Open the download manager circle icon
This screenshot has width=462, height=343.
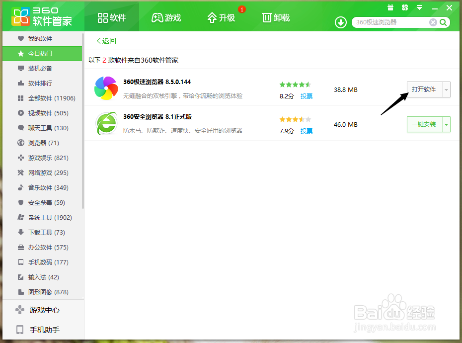click(340, 22)
